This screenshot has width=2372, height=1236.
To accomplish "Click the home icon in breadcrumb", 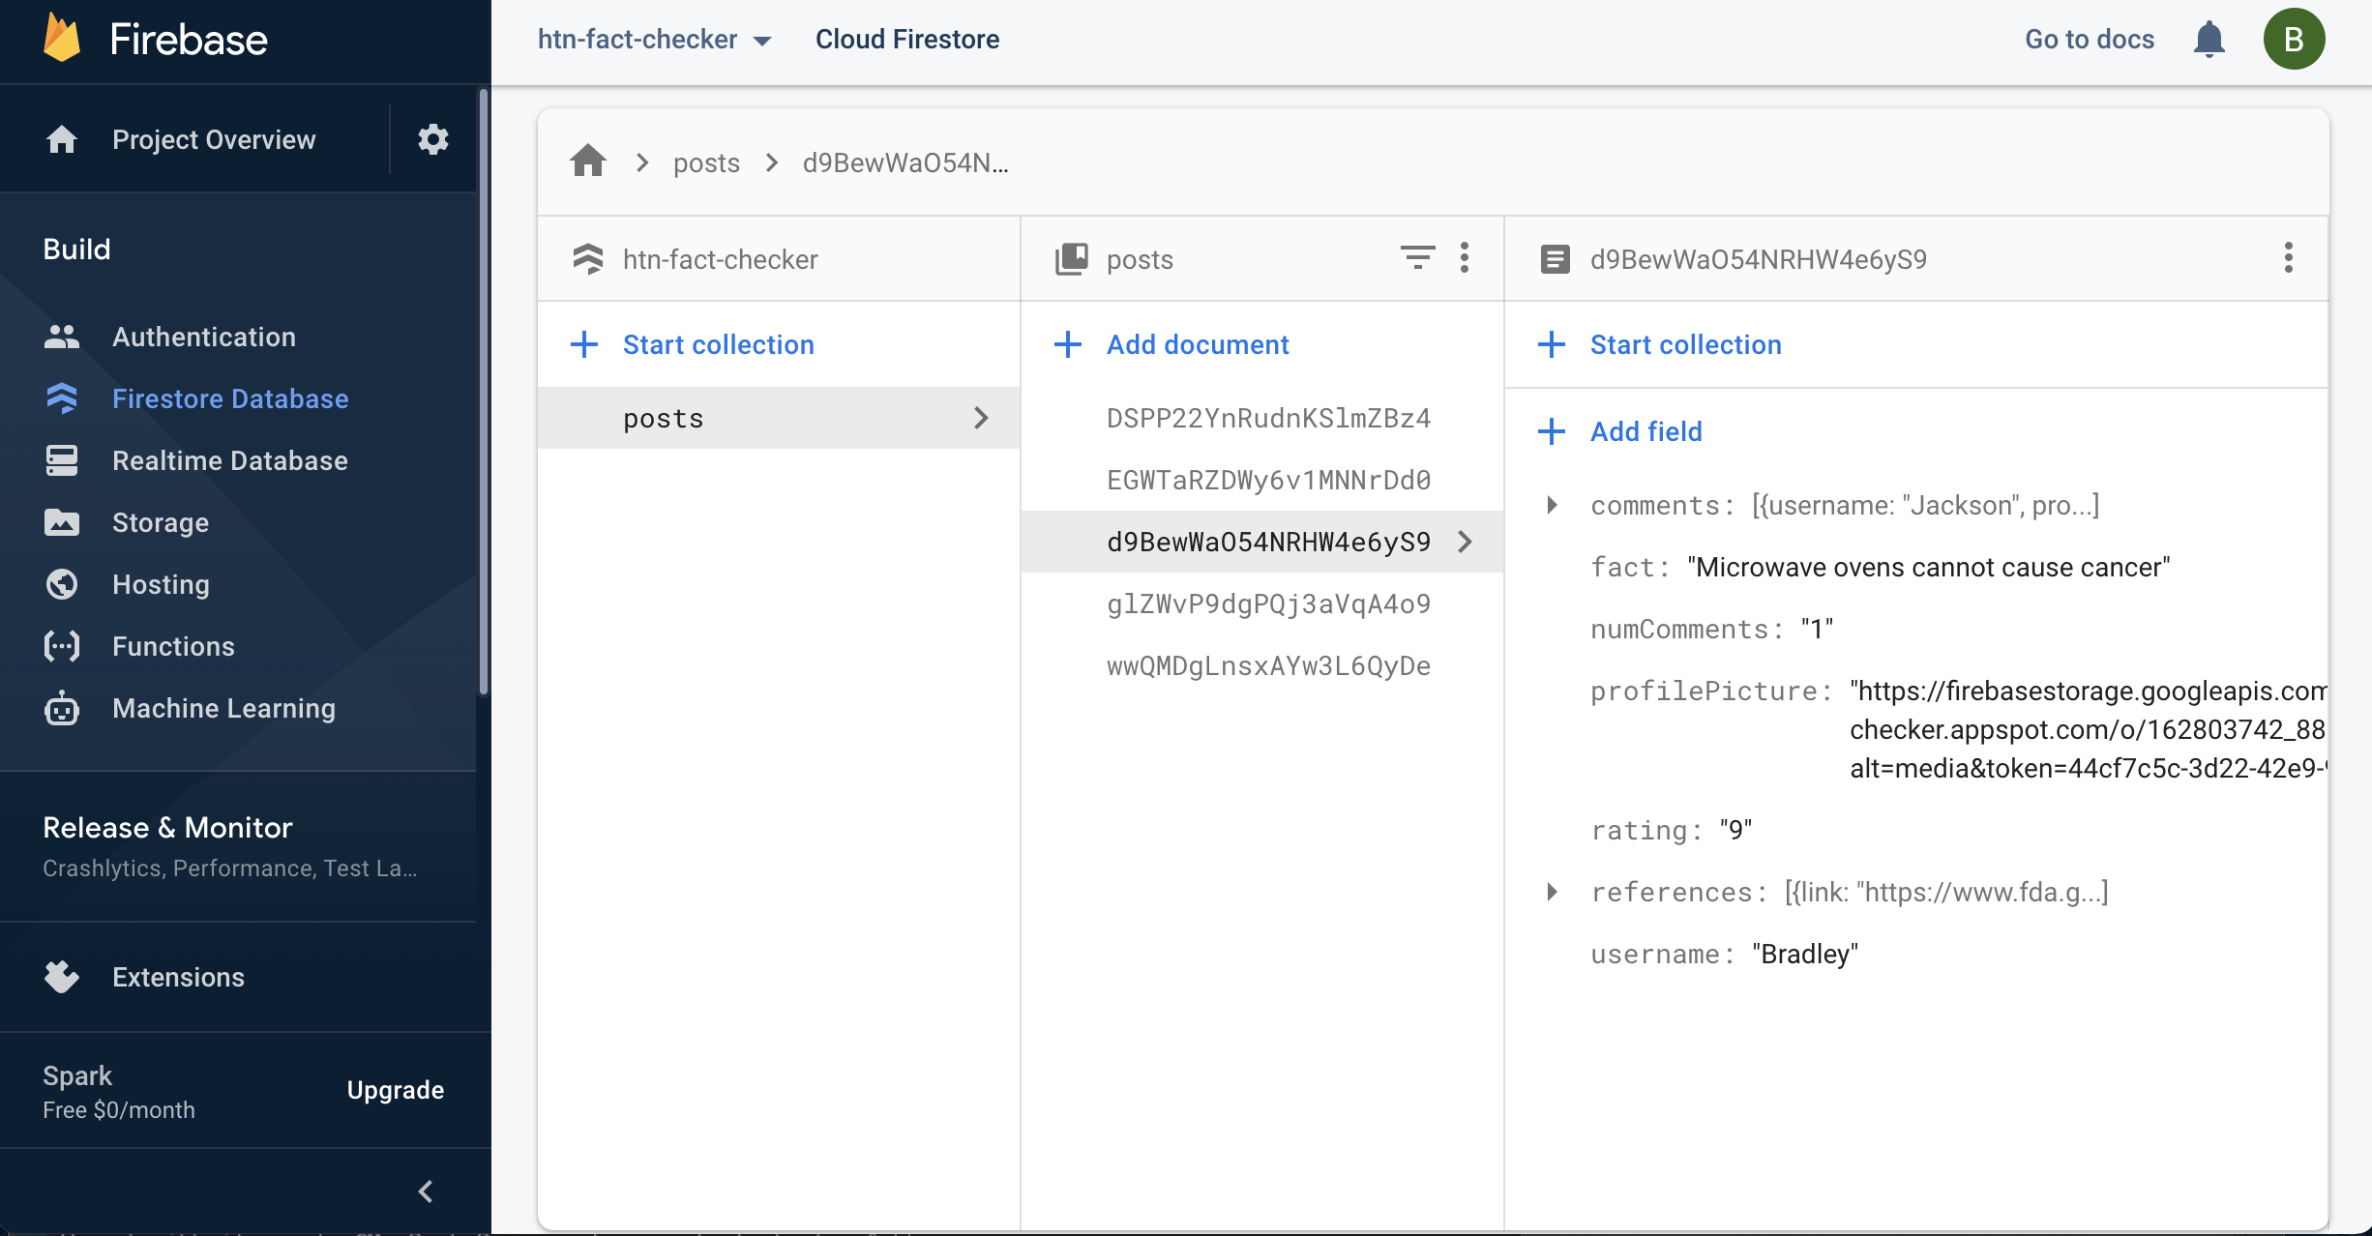I will 588,162.
